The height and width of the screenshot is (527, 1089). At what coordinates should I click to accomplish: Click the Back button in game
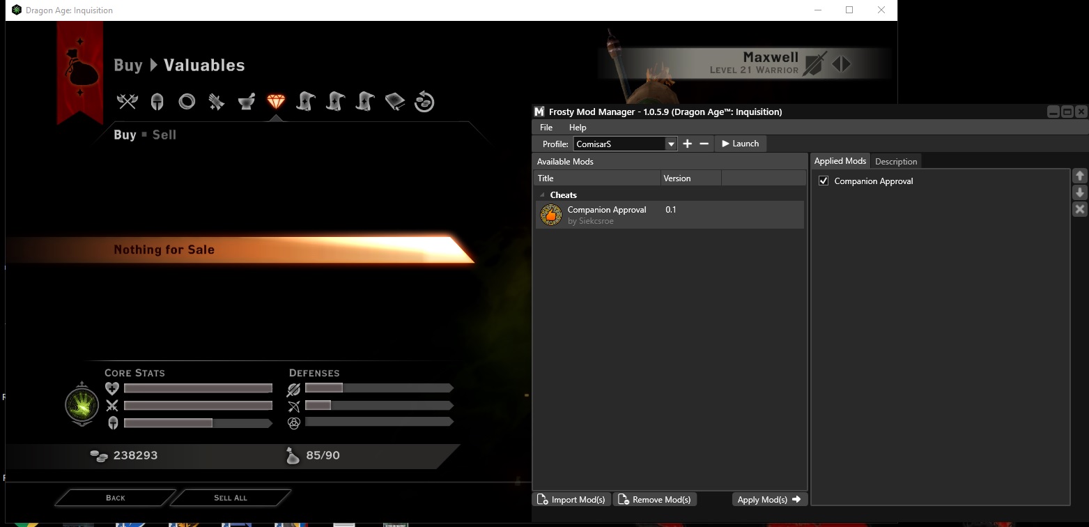click(116, 498)
